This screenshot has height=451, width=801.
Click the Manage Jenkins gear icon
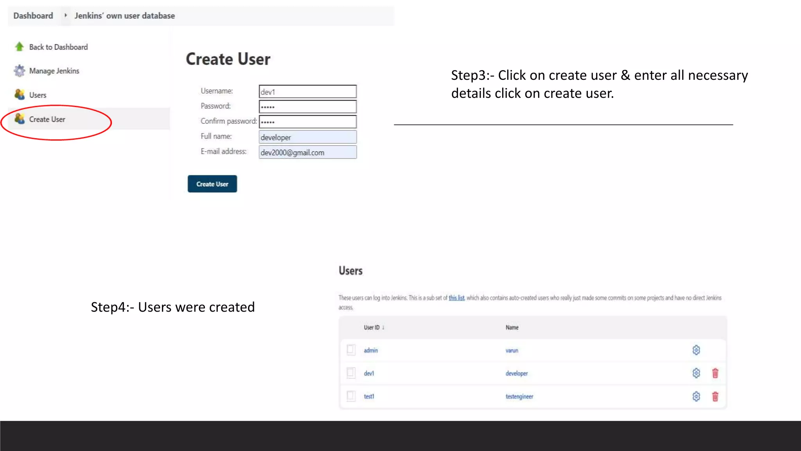click(19, 71)
